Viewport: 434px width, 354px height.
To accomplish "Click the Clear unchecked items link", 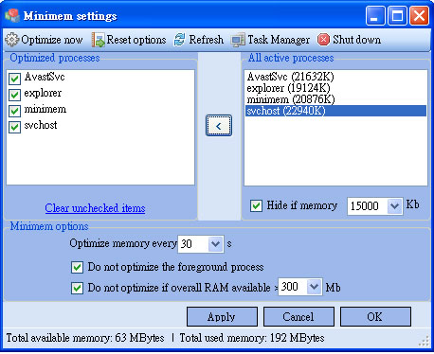I will click(95, 208).
